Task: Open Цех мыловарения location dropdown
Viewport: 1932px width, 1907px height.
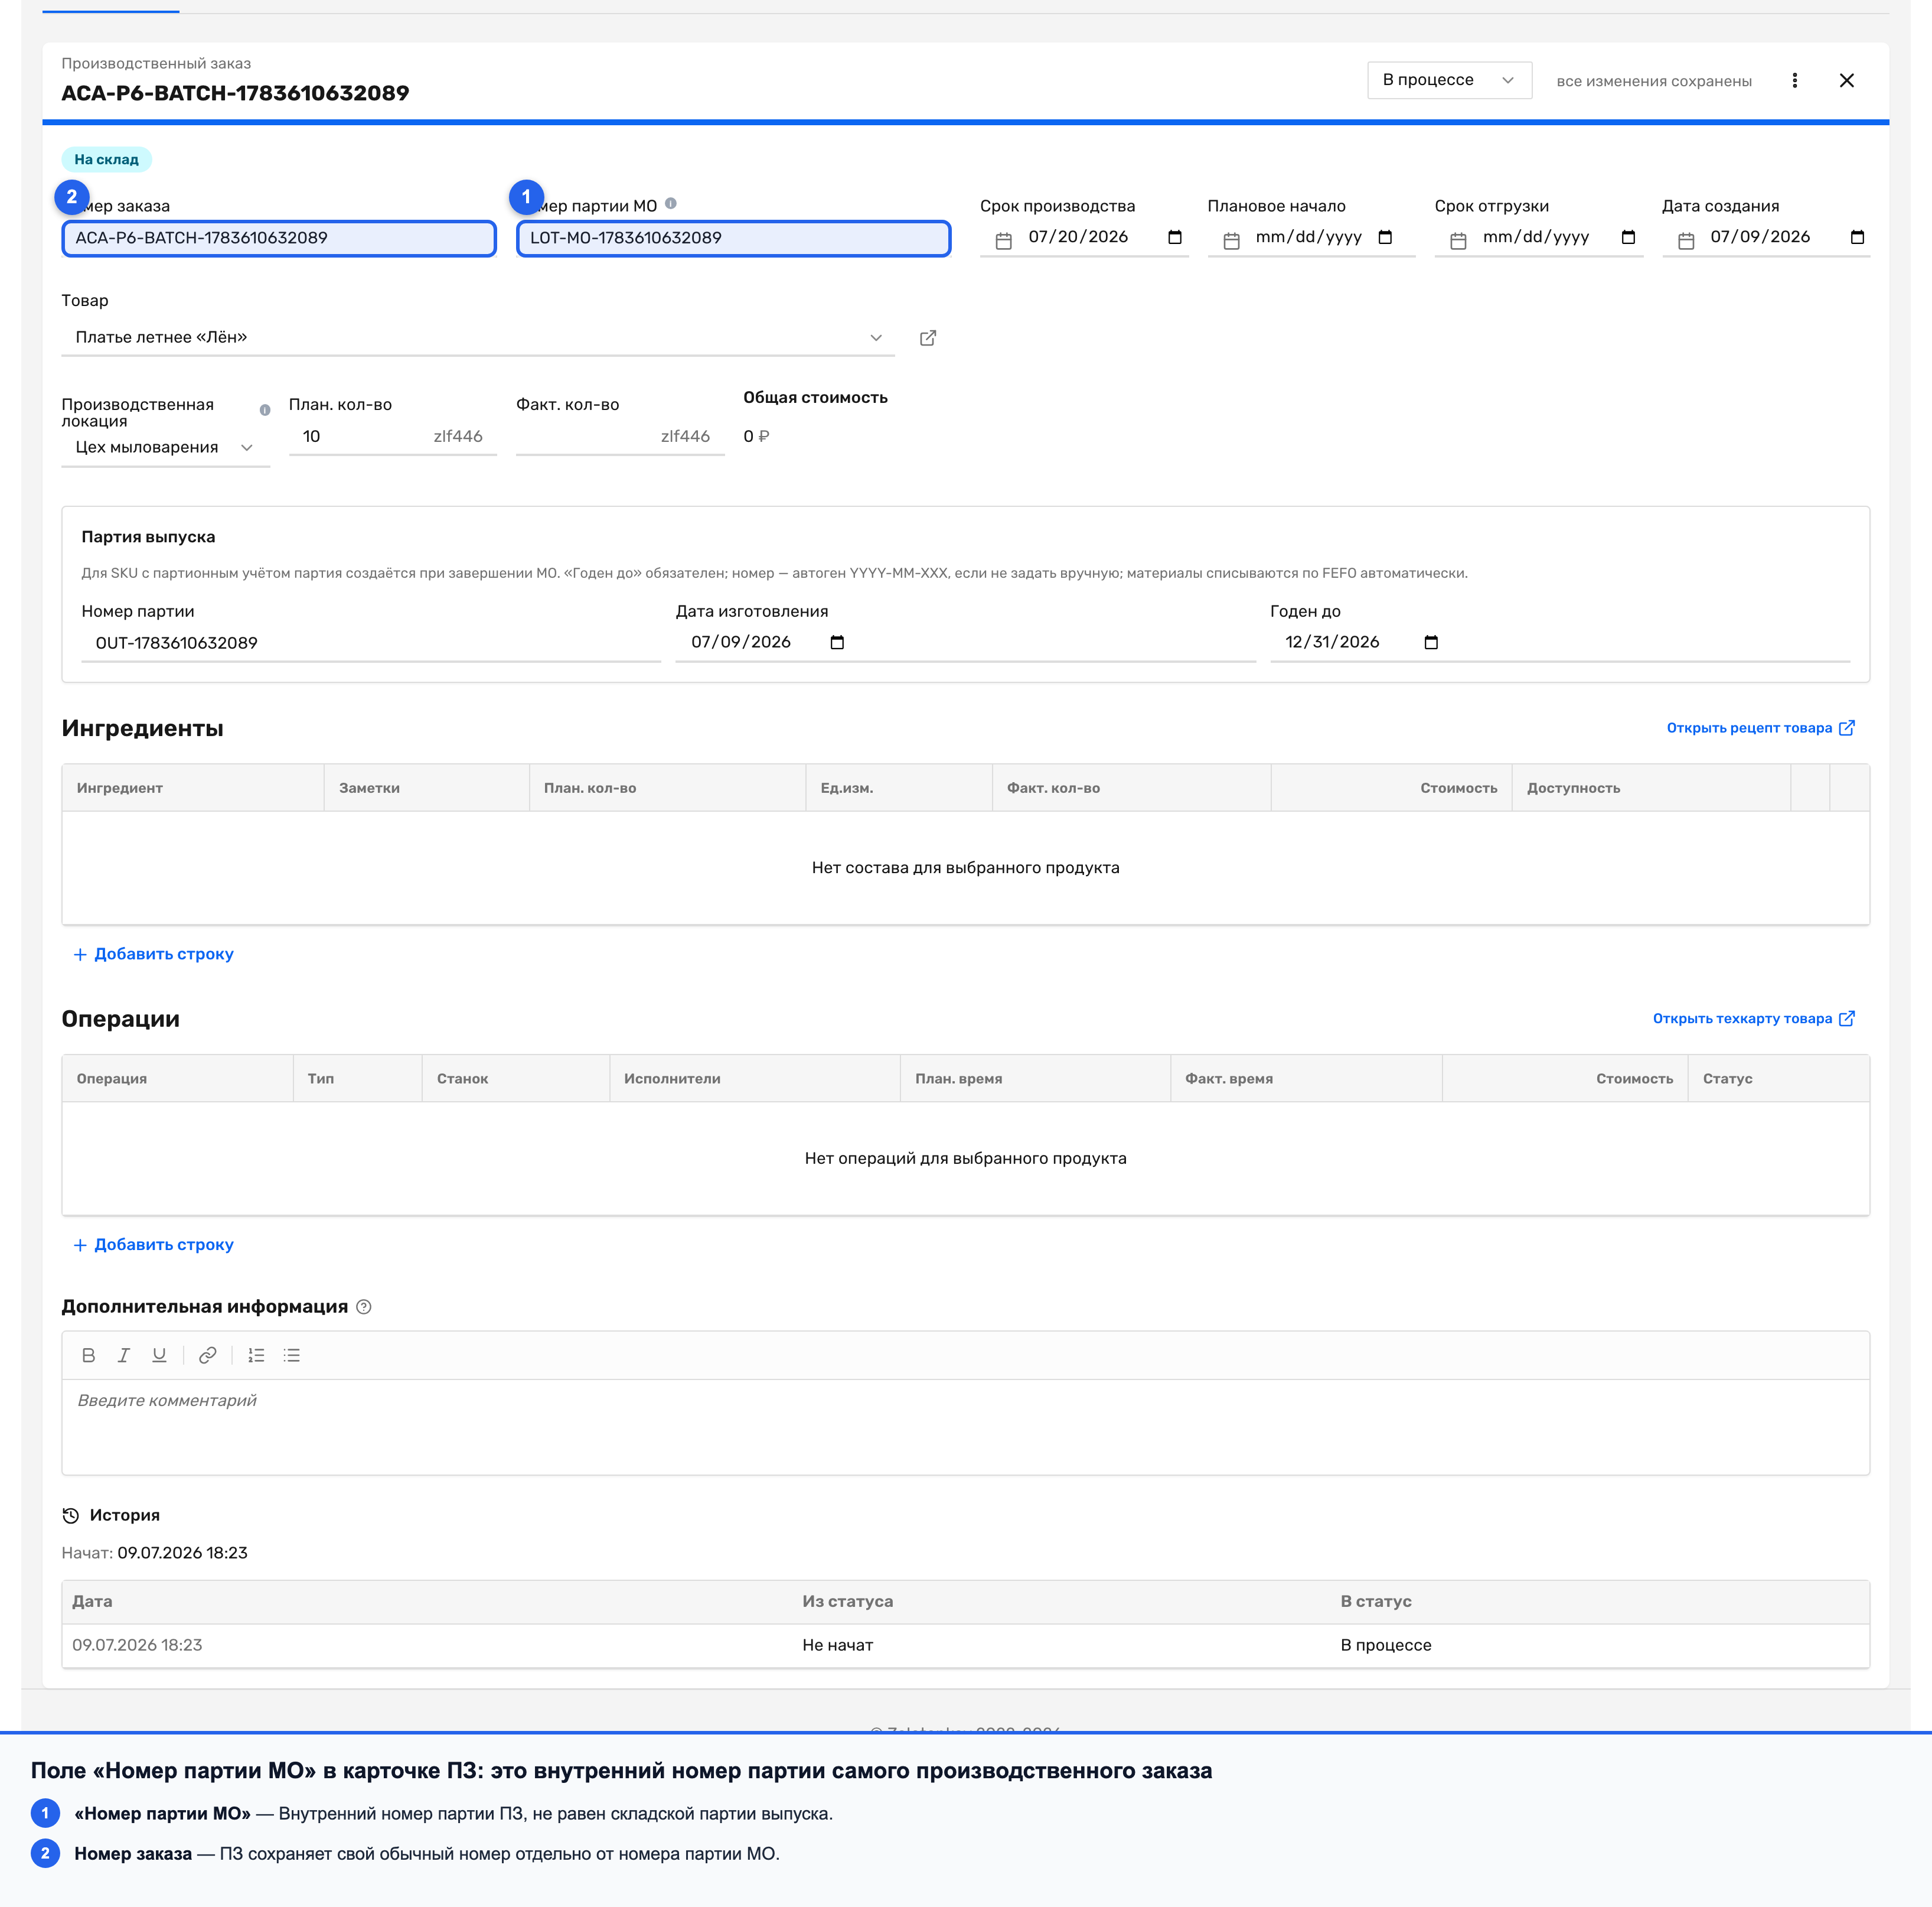Action: coord(165,447)
